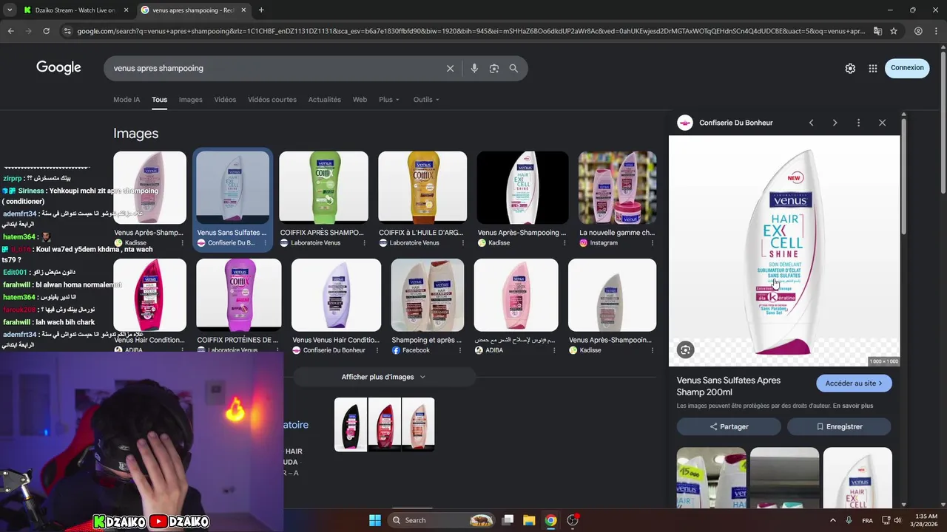Open Windows Start menu
The height and width of the screenshot is (532, 947).
(x=374, y=520)
